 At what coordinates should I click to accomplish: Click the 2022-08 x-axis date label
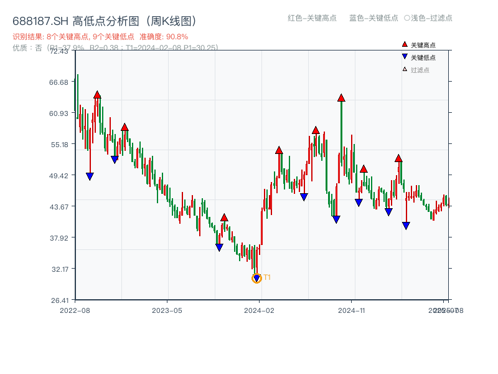pyautogui.click(x=75, y=310)
